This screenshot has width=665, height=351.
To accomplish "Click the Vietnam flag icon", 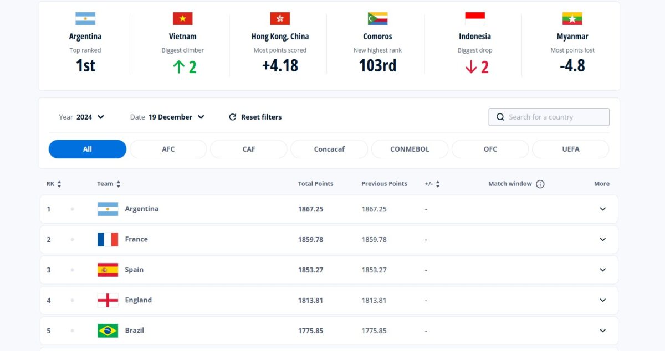I will [183, 19].
